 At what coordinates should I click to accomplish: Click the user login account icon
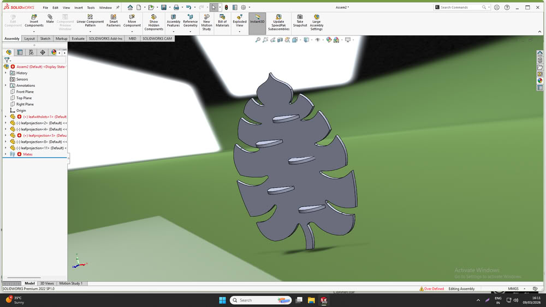pyautogui.click(x=497, y=7)
